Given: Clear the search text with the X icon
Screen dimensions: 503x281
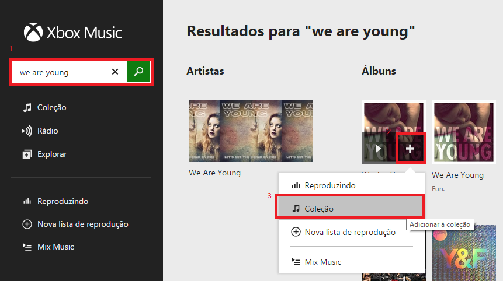Looking at the screenshot, I should (x=115, y=72).
